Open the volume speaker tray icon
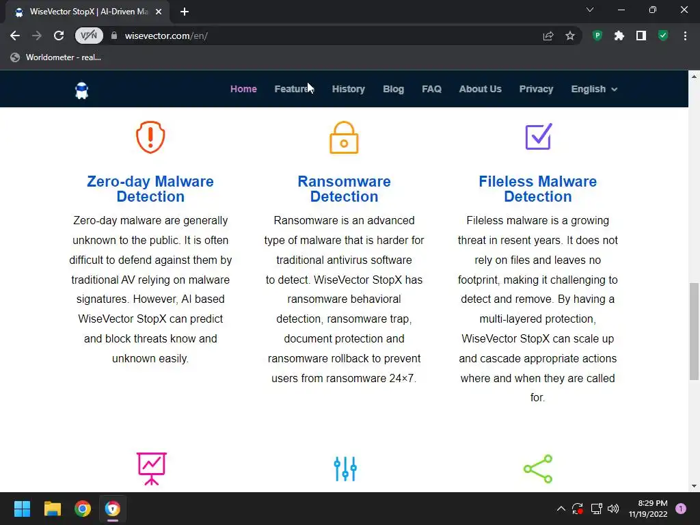 [x=613, y=509]
